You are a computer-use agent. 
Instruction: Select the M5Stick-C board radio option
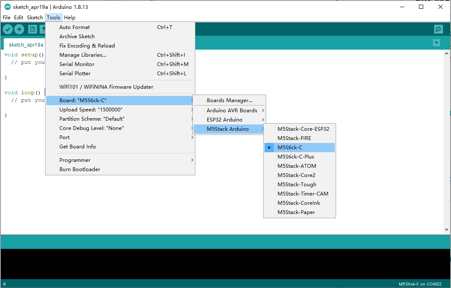tap(299, 148)
